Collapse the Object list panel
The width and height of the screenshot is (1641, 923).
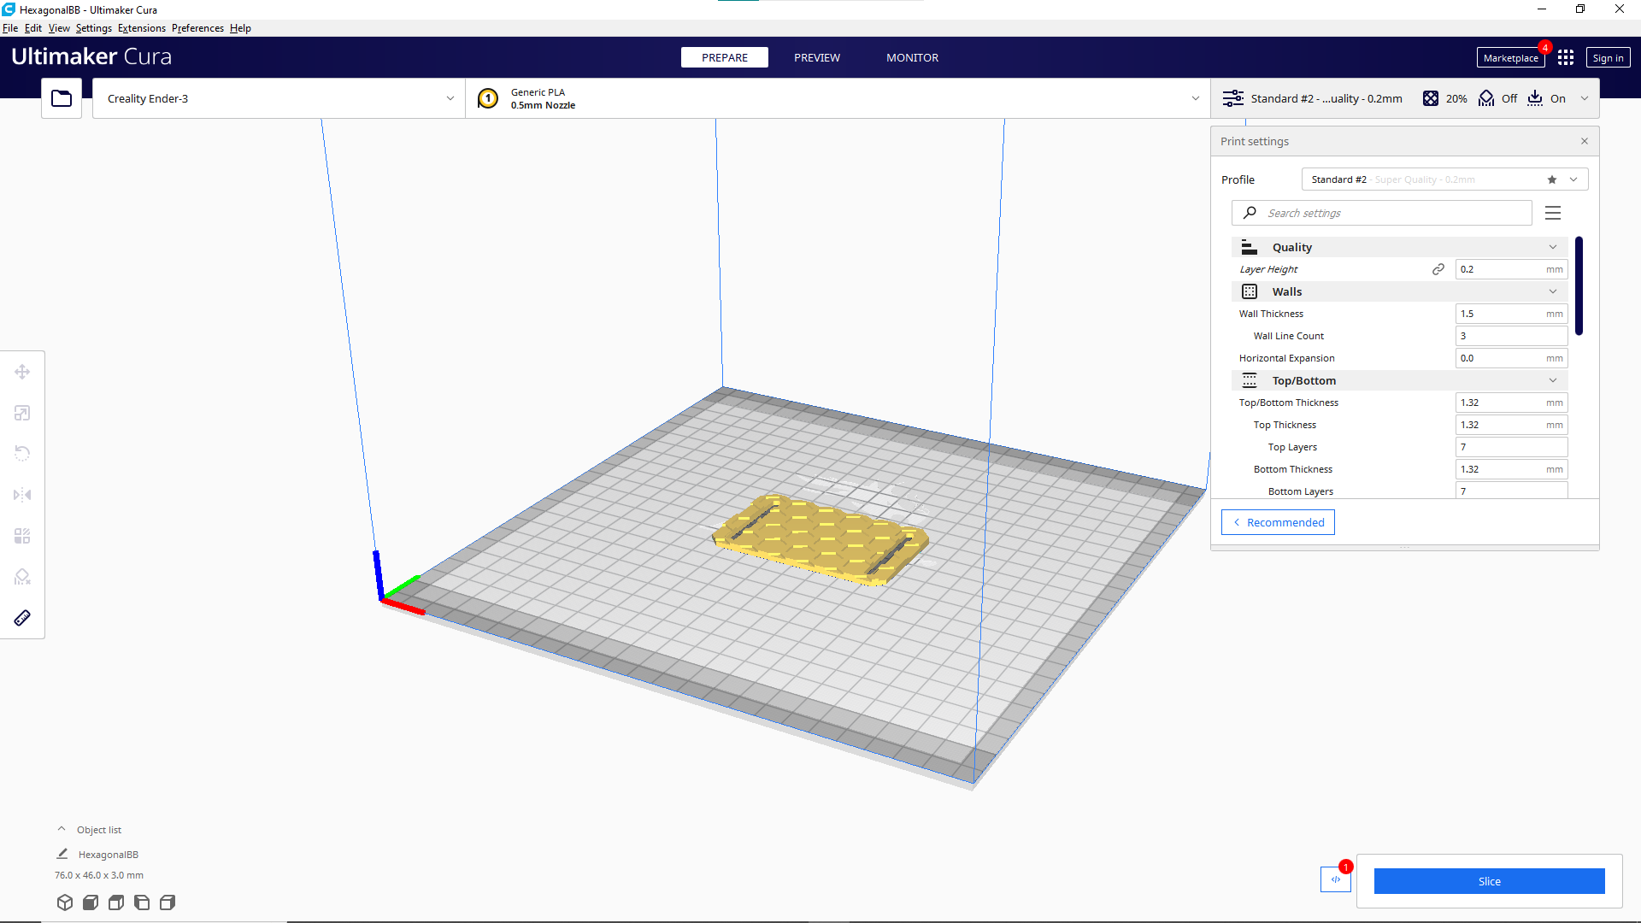62,829
